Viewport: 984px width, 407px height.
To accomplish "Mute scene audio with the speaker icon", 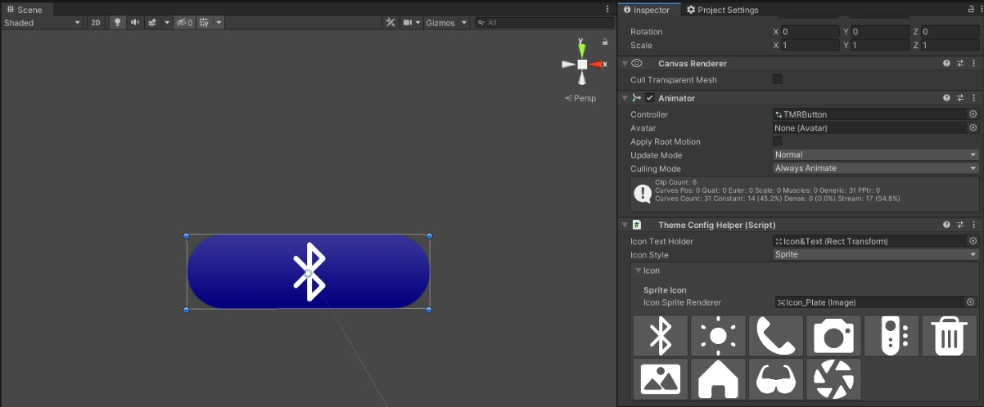I will pos(135,23).
